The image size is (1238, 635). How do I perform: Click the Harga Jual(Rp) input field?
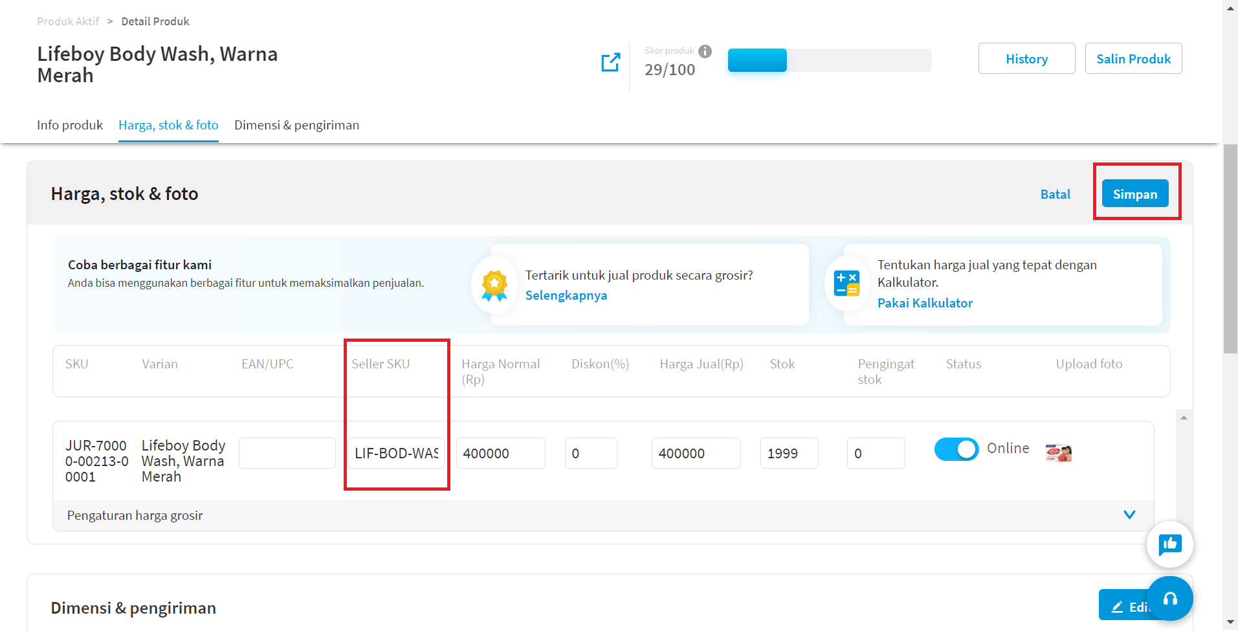pyautogui.click(x=696, y=453)
